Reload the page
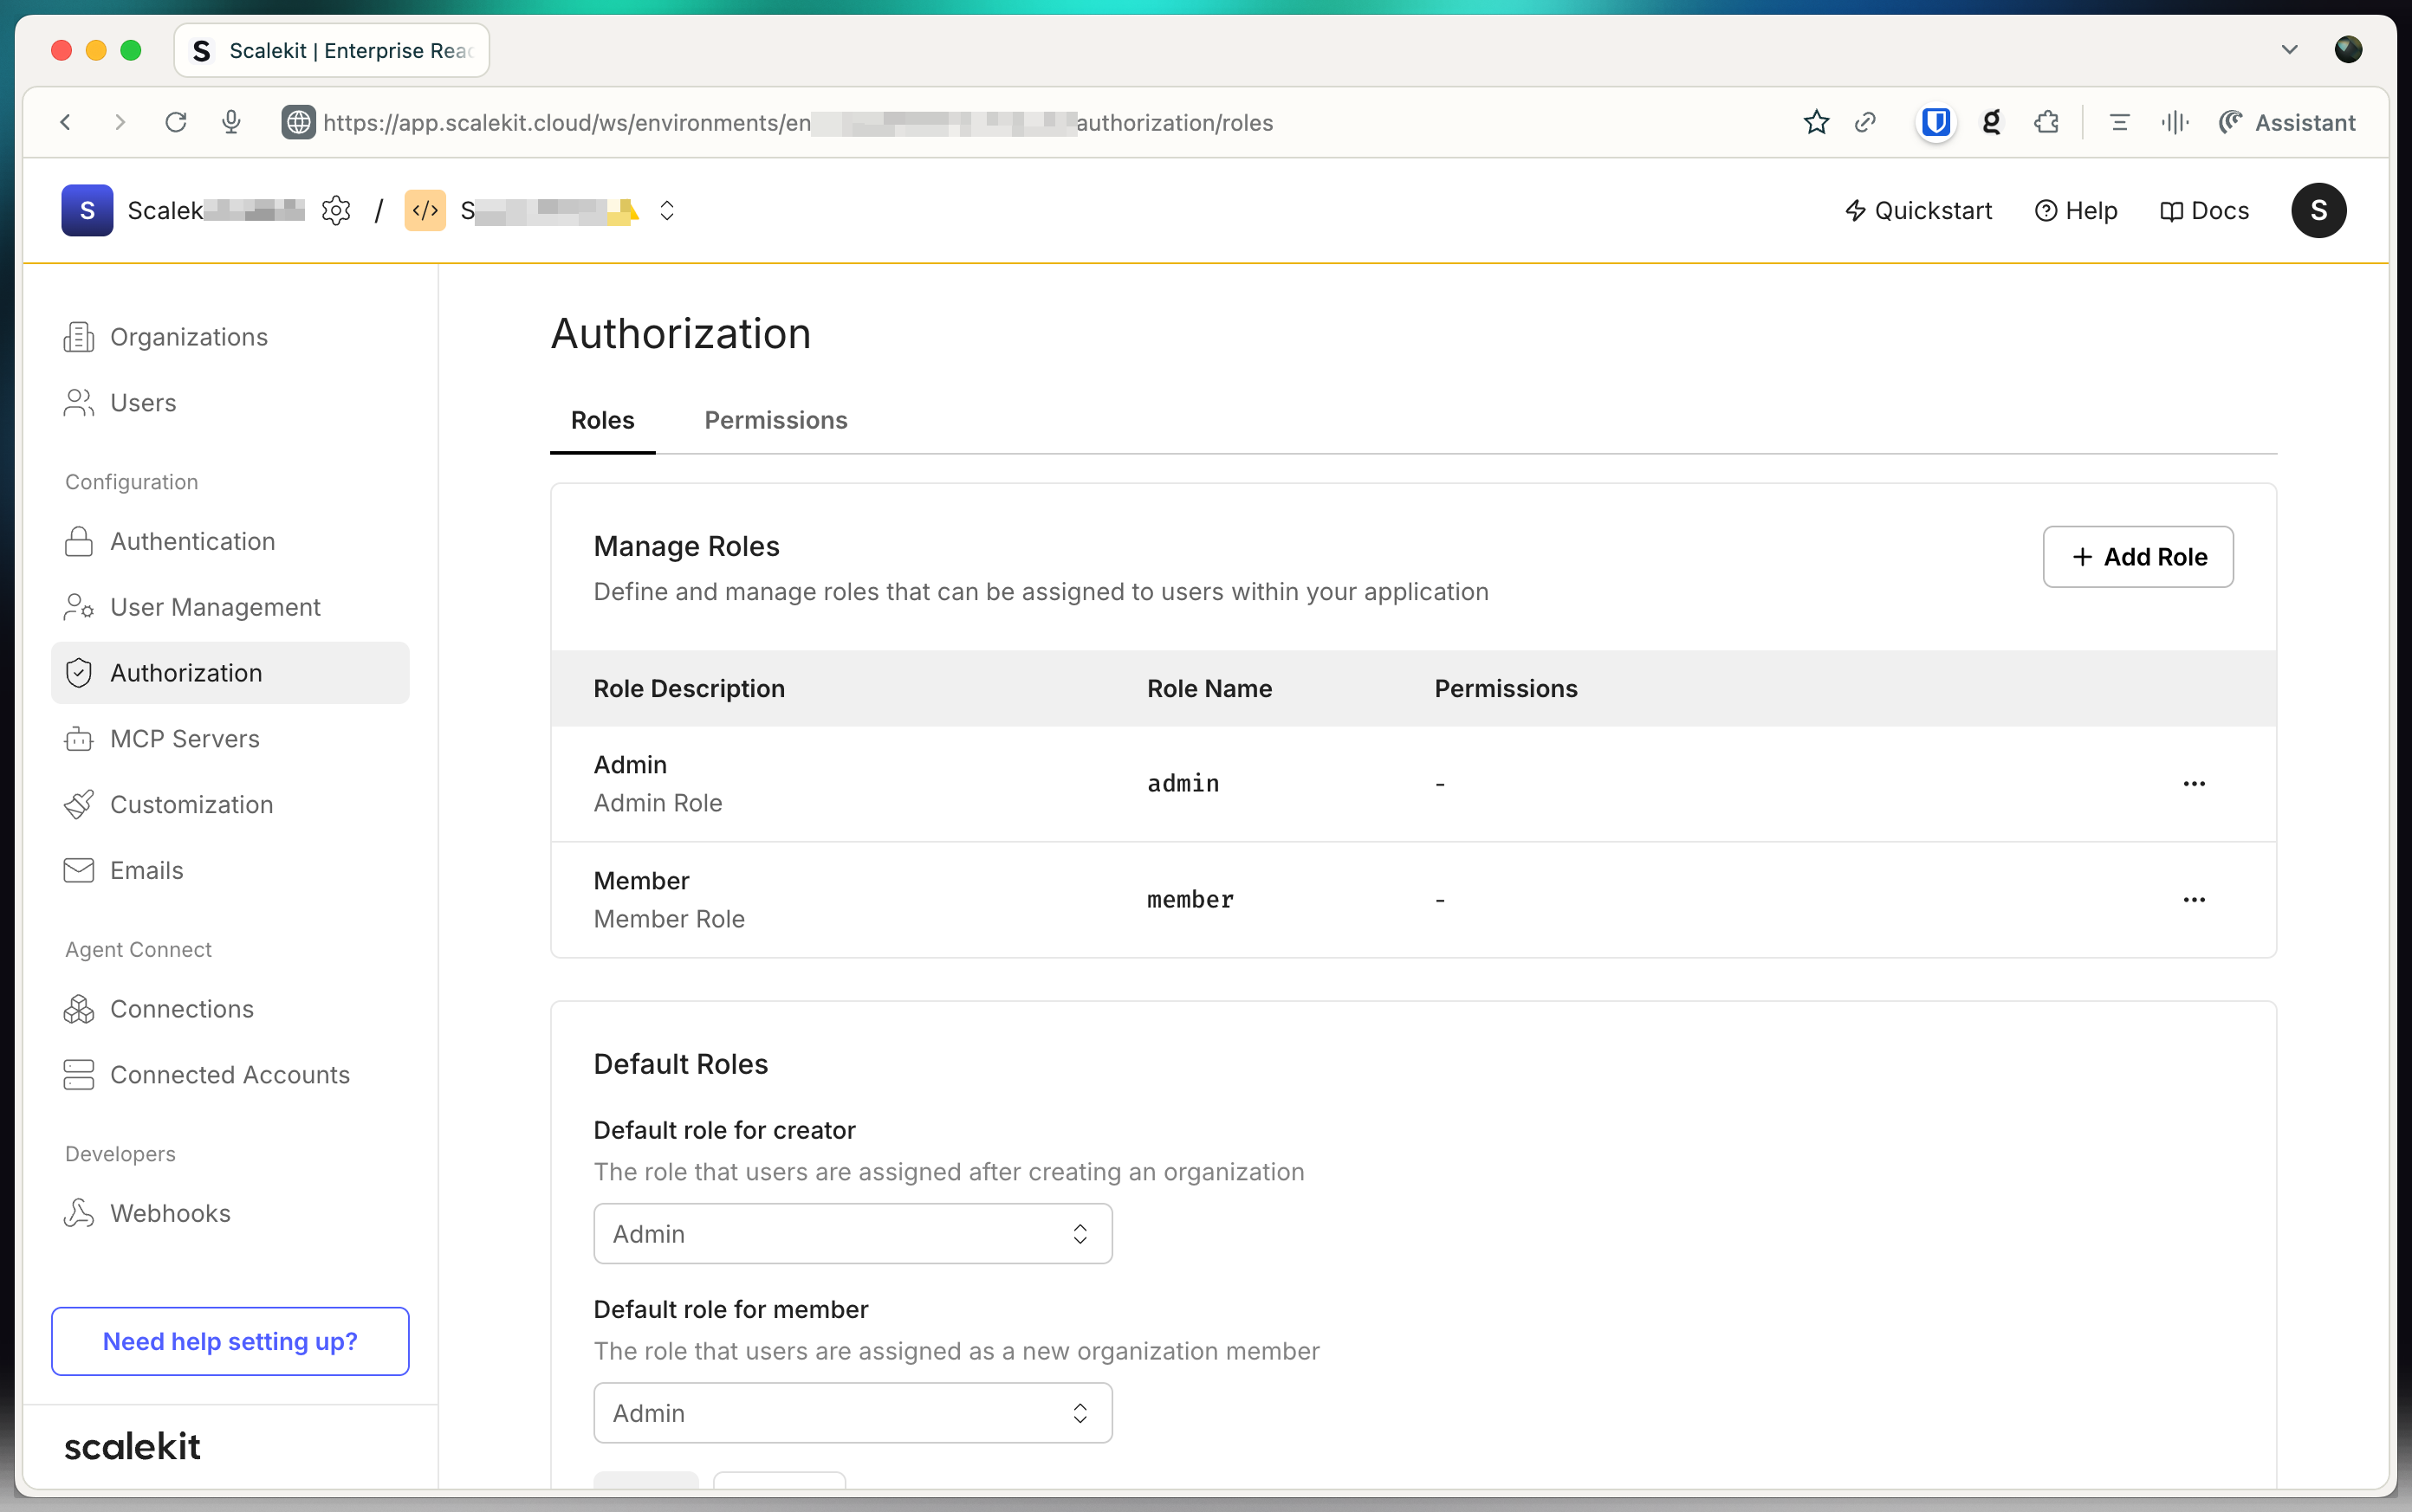The width and height of the screenshot is (2412, 1512). click(176, 122)
